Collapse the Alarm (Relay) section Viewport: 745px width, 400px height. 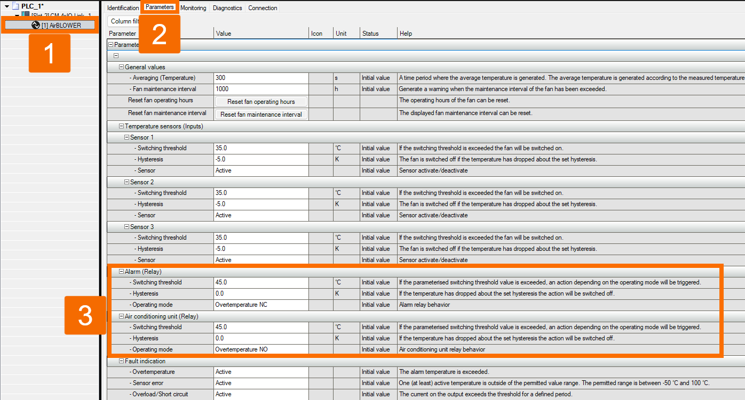(121, 272)
